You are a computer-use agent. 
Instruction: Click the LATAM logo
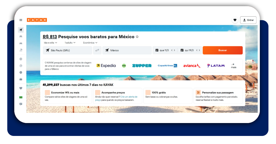click(x=216, y=66)
